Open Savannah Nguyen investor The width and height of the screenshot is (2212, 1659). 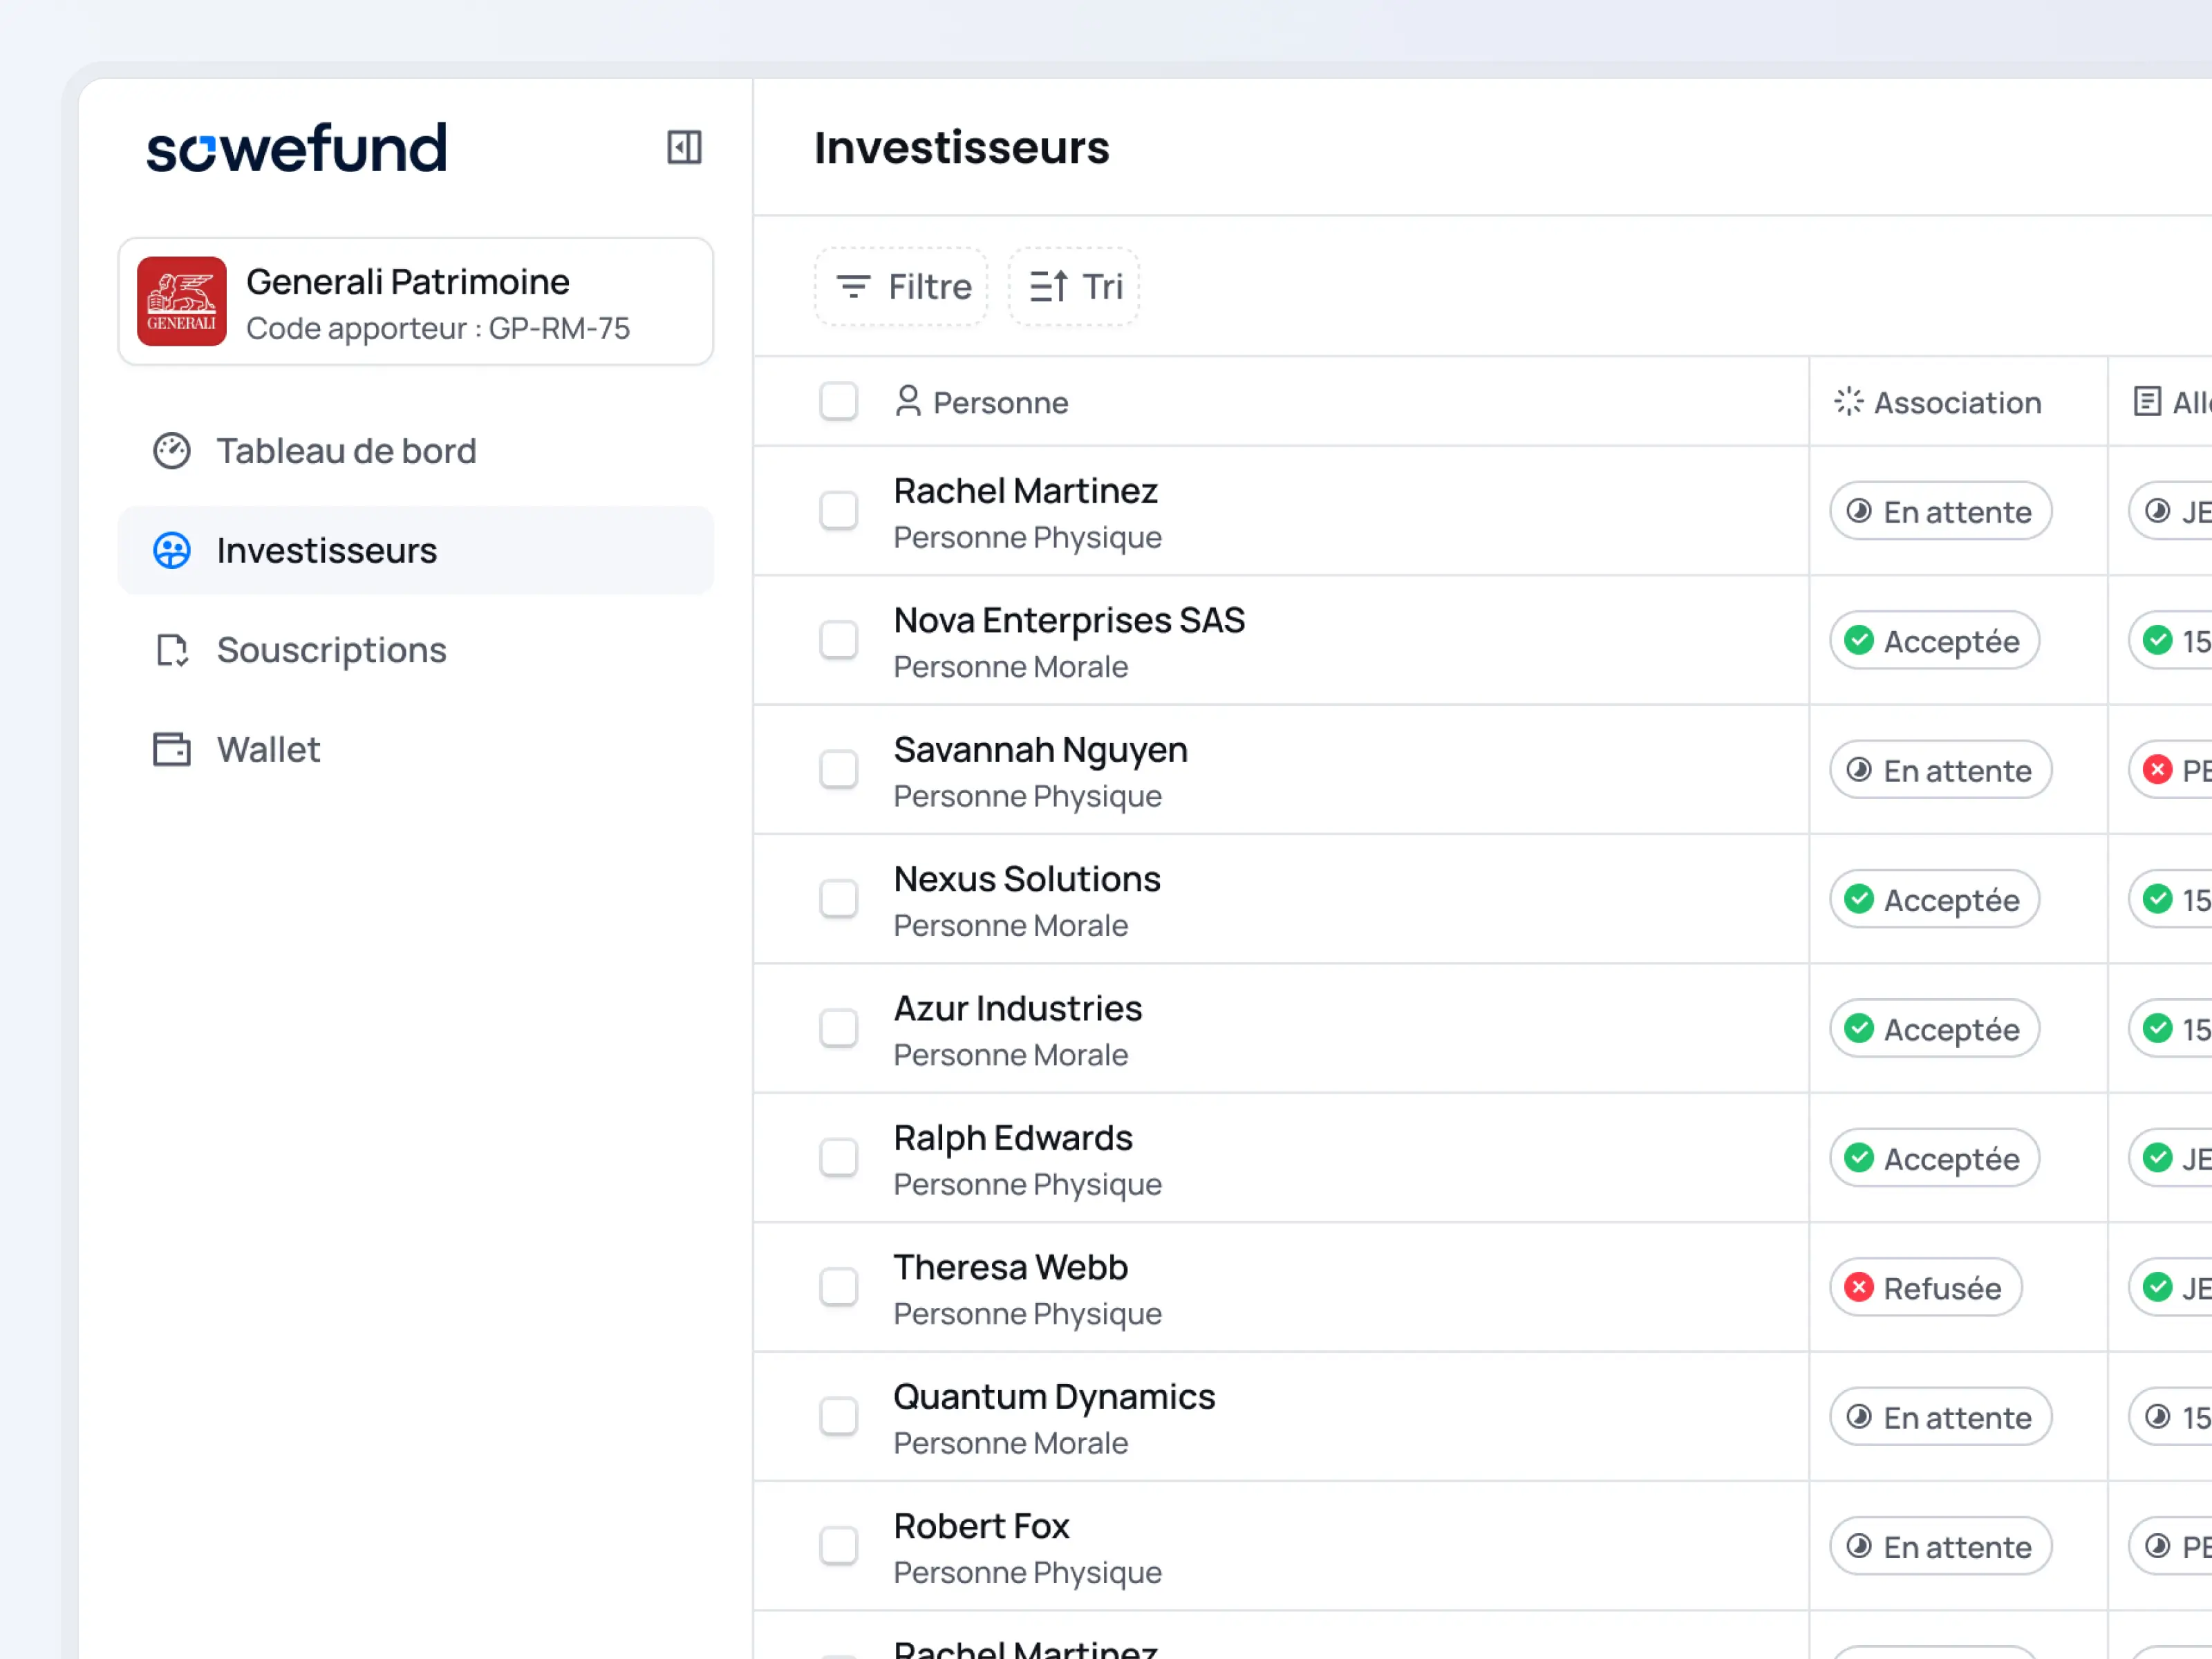coord(1040,750)
